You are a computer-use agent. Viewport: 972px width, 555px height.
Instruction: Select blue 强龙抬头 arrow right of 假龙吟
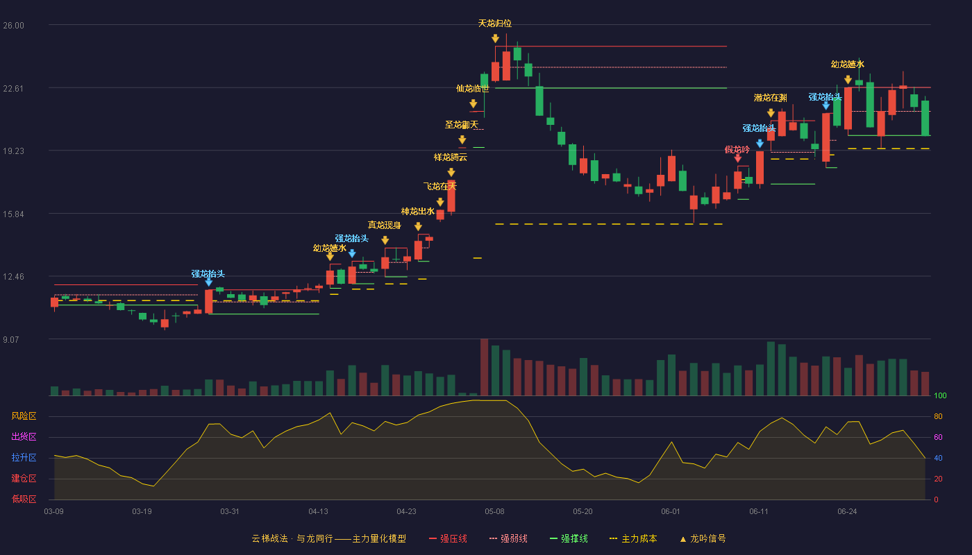tap(760, 144)
